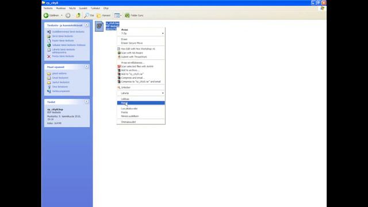The height and width of the screenshot is (207, 368).
Task: Click first folder icon in Muut sijainnit
Action: click(x=49, y=74)
